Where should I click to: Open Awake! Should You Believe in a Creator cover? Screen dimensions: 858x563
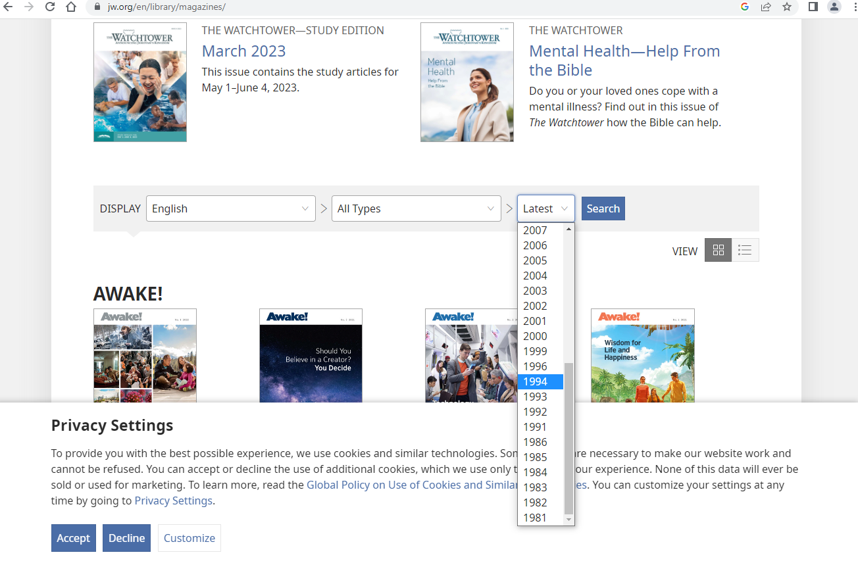pyautogui.click(x=311, y=356)
